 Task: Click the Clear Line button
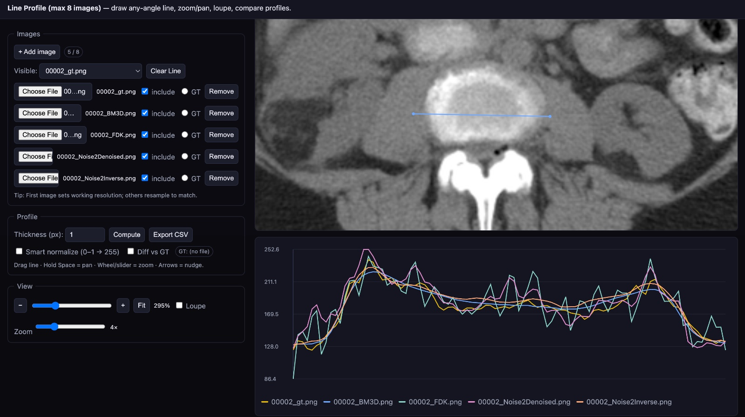click(166, 71)
